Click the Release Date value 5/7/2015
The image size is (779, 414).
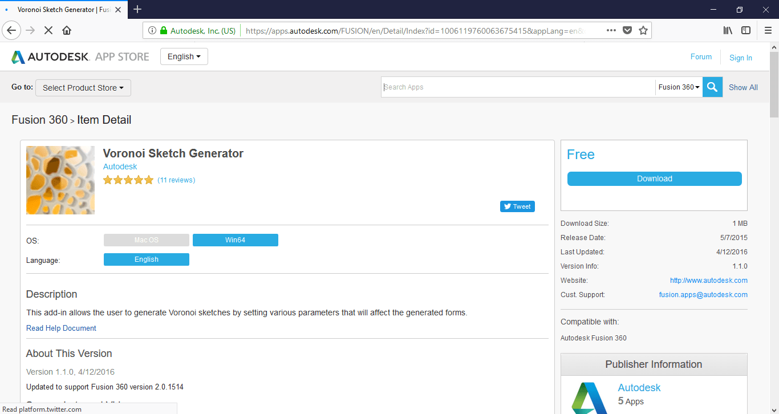[734, 238]
